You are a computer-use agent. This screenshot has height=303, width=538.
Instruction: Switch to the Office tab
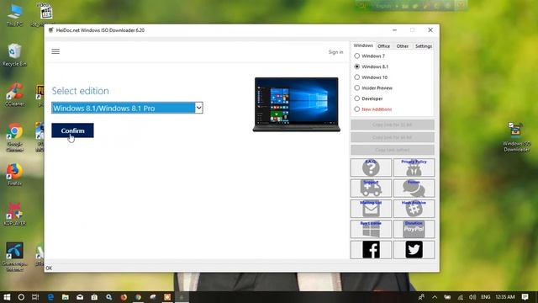383,46
